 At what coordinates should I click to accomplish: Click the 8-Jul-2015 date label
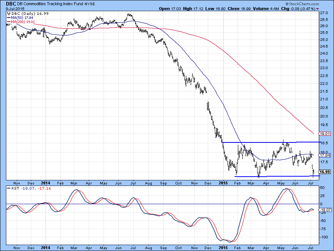click(x=15, y=9)
